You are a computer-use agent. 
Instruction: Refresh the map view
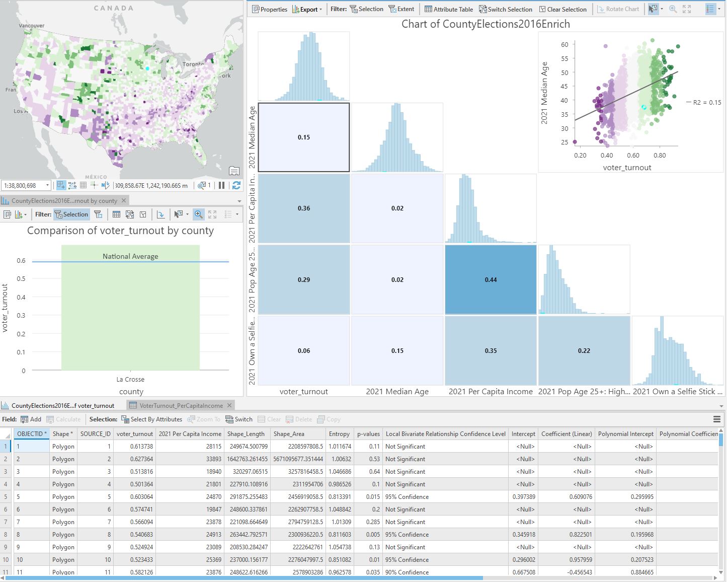(x=236, y=185)
